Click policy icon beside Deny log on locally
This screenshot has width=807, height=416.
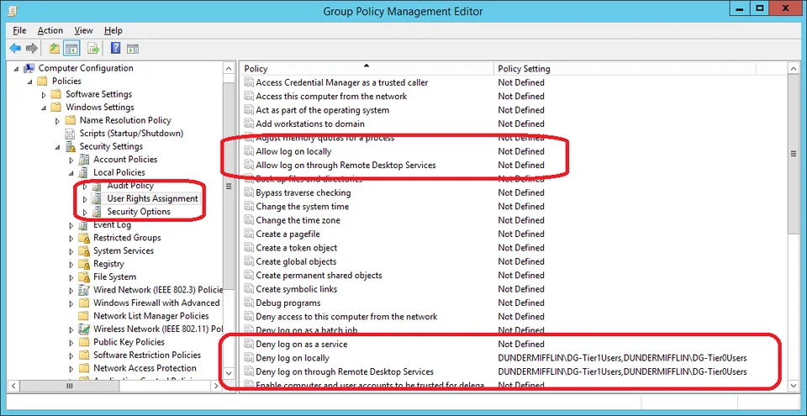pyautogui.click(x=249, y=358)
